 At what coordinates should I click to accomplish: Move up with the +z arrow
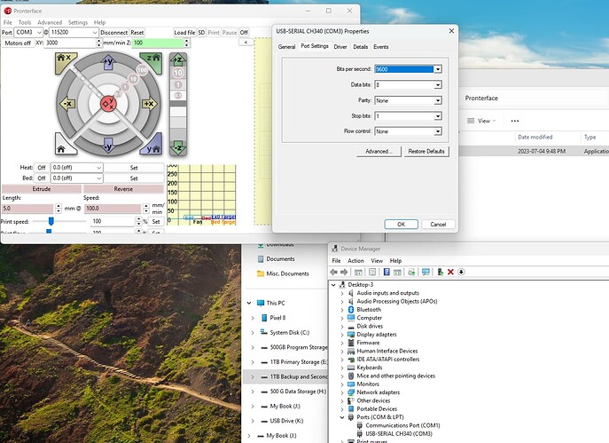point(177,59)
